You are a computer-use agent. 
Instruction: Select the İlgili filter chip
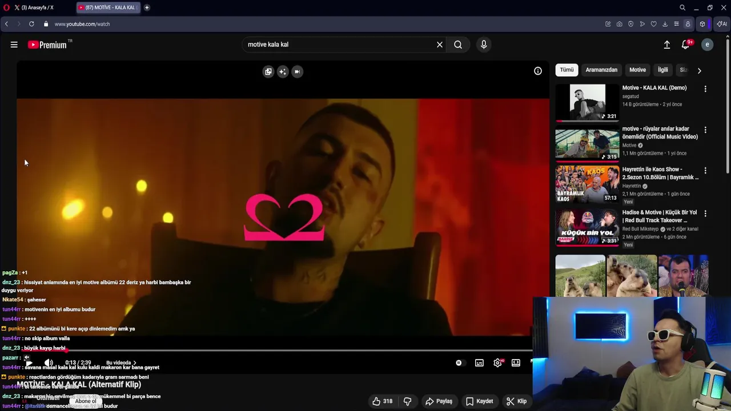coord(662,70)
